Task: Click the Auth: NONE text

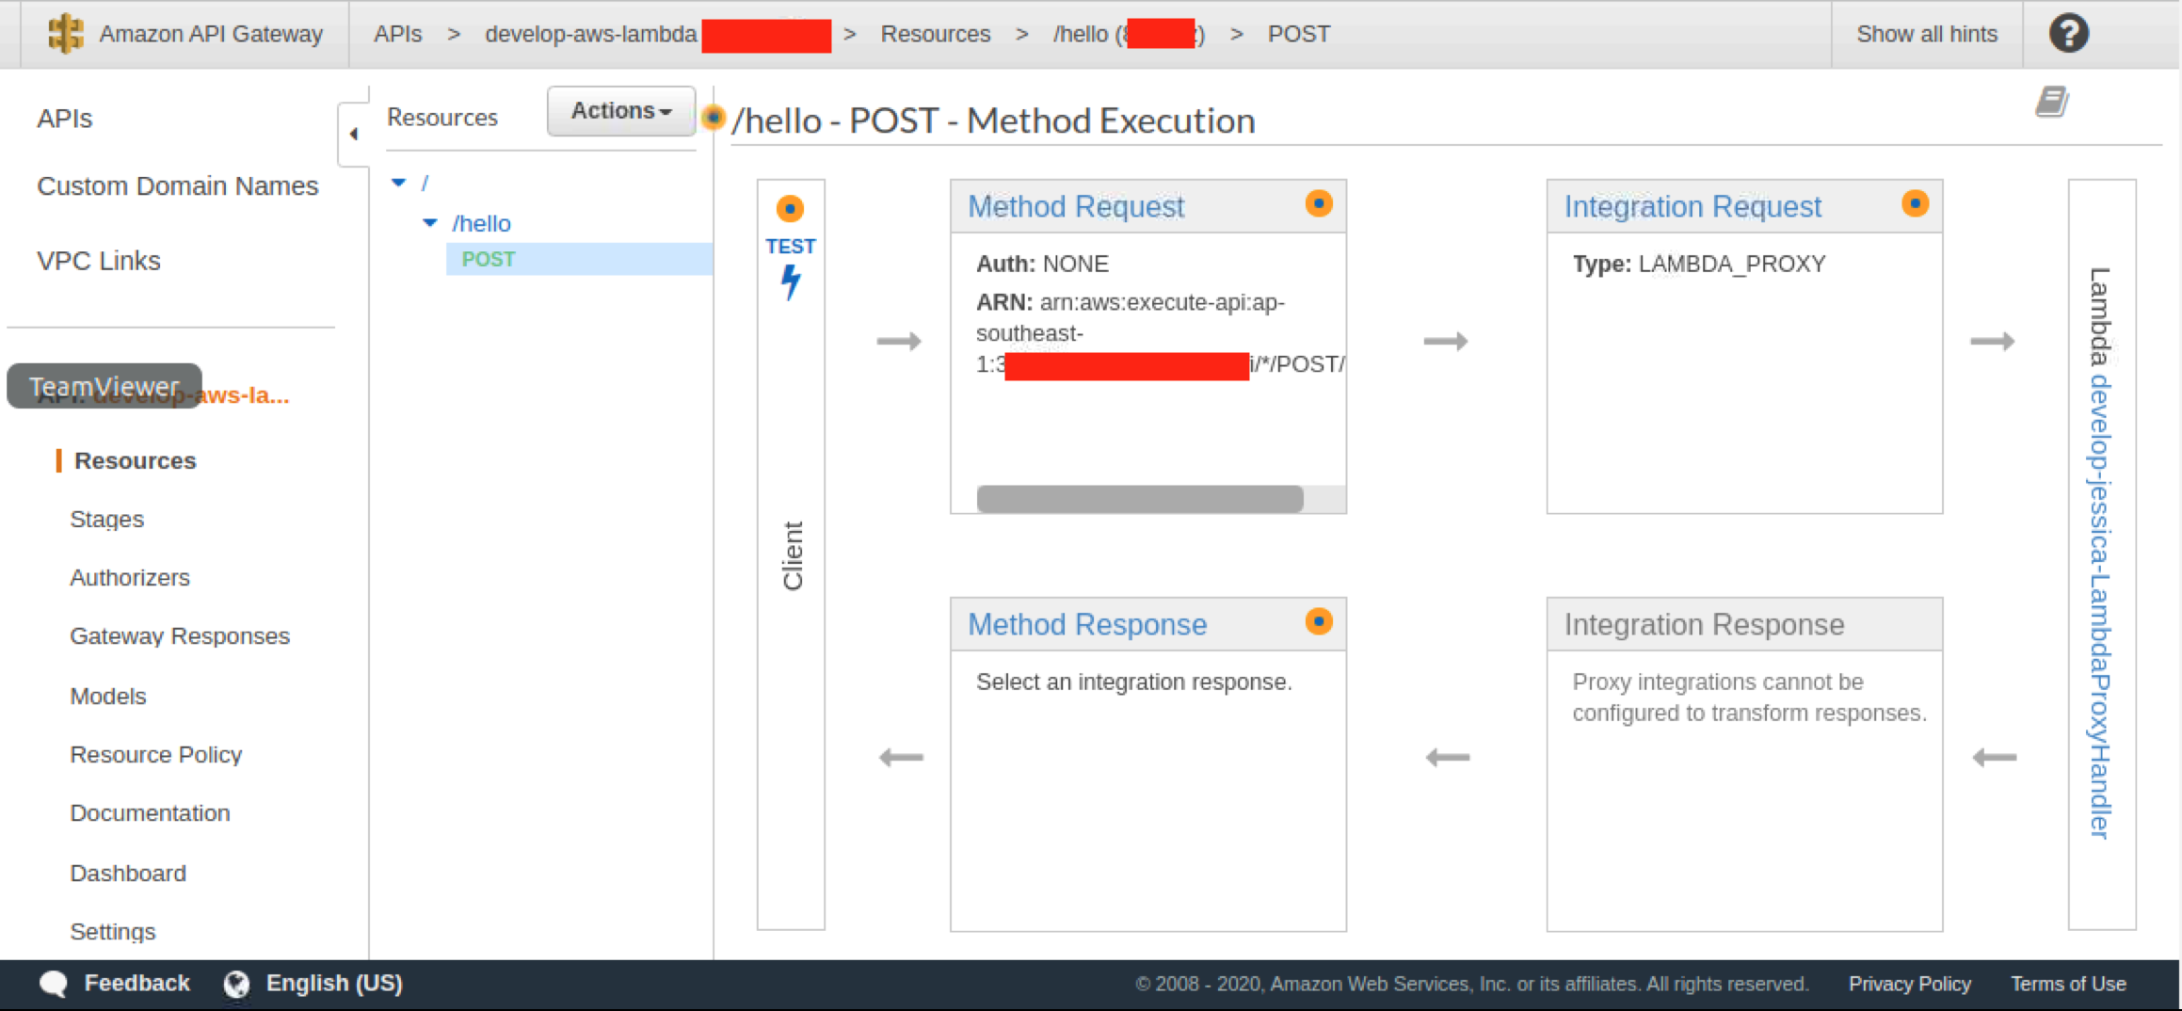Action: (x=1042, y=264)
